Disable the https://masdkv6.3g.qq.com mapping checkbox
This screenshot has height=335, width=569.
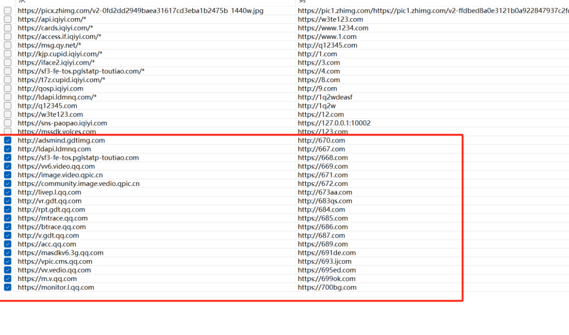click(x=8, y=253)
